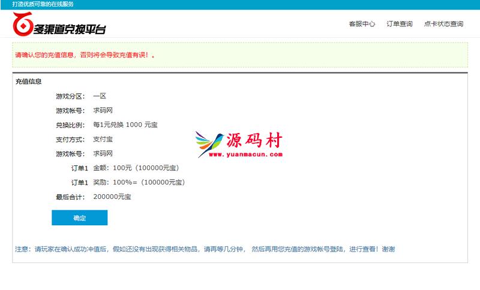Select the 游戏分区 value 一区
This screenshot has height=290, width=480.
pyautogui.click(x=99, y=96)
